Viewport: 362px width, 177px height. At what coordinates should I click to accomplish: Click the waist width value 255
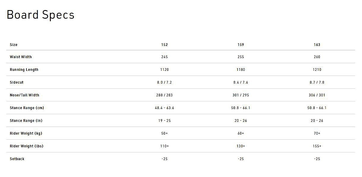[x=241, y=57]
